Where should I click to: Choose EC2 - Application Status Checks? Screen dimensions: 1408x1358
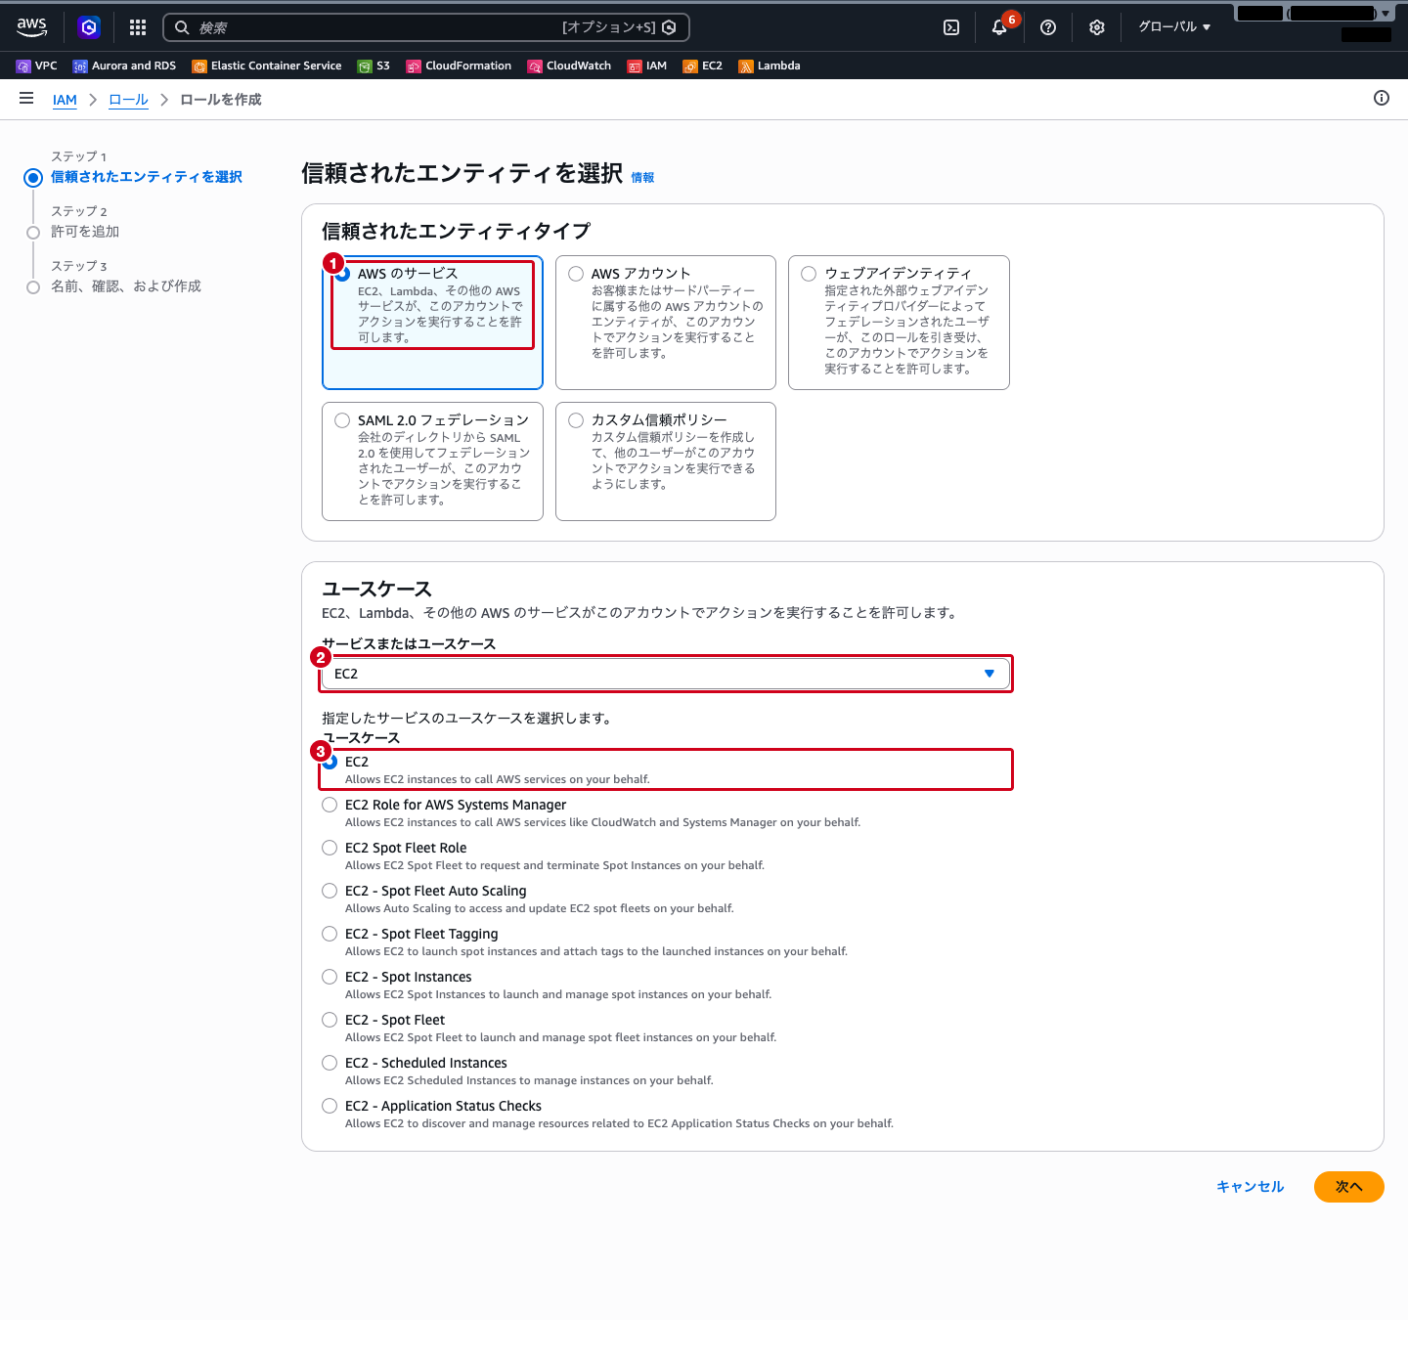pyautogui.click(x=330, y=1106)
